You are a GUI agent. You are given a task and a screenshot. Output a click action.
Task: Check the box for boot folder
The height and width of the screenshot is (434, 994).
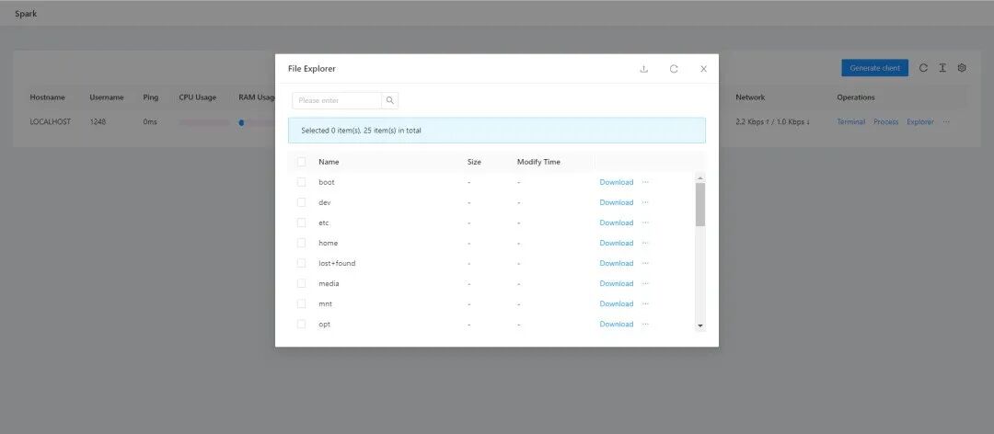click(301, 182)
